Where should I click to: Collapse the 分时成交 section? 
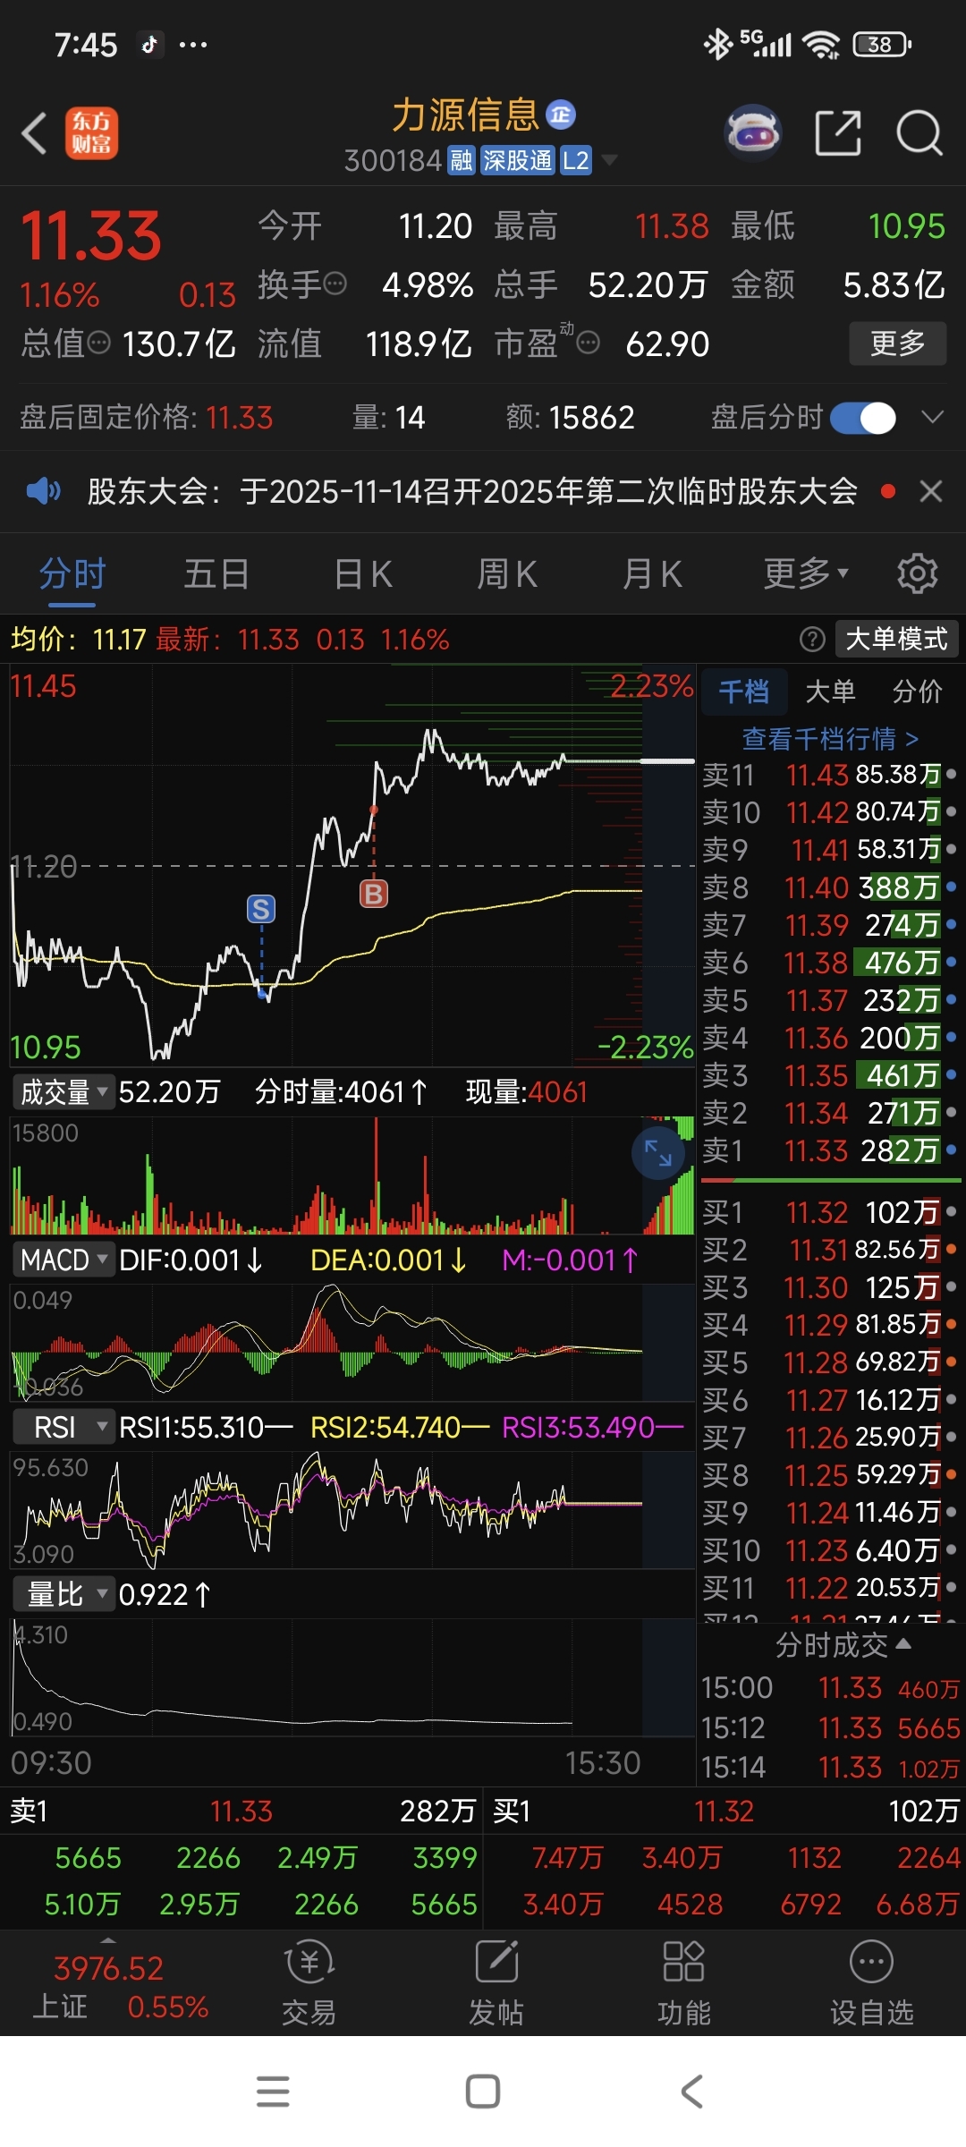tap(843, 1644)
